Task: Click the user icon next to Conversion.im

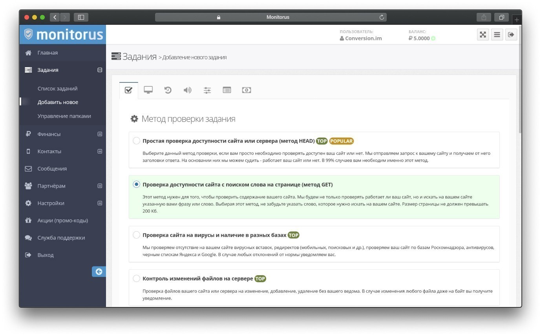Action: [342, 38]
